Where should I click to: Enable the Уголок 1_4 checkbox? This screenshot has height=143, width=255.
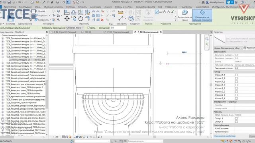point(236,85)
